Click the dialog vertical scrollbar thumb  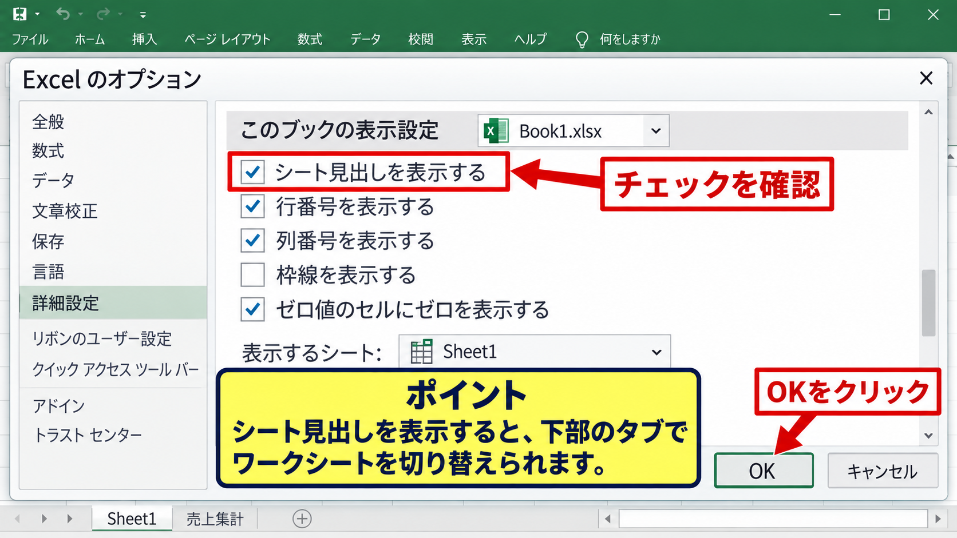pyautogui.click(x=928, y=303)
